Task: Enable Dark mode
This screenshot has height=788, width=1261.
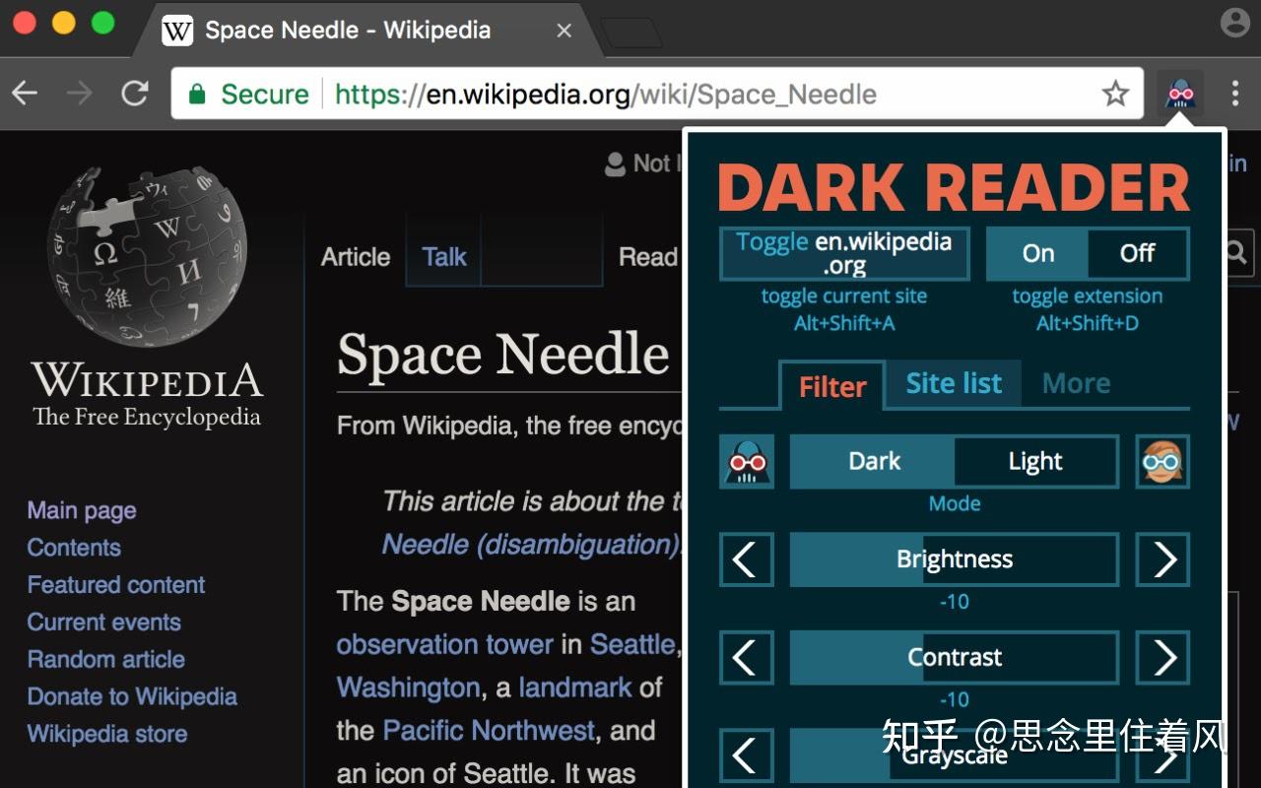Action: [x=873, y=461]
